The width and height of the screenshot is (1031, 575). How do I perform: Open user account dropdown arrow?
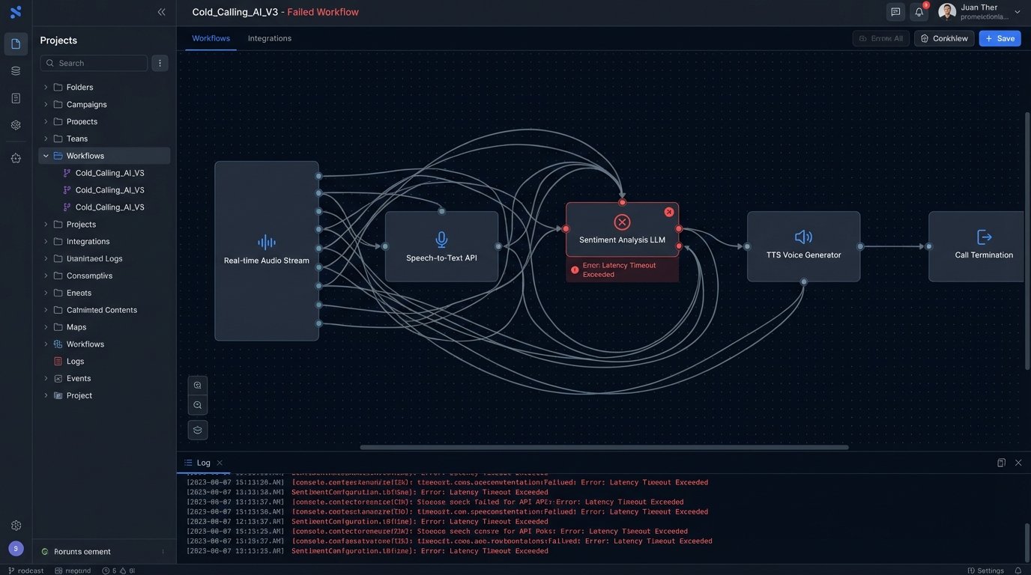pyautogui.click(x=1017, y=12)
